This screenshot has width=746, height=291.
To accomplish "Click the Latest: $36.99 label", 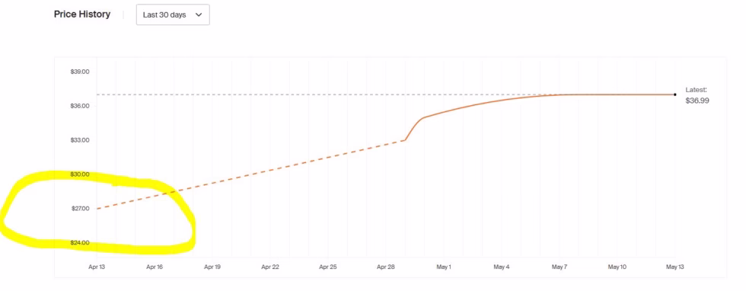I will coord(697,95).
